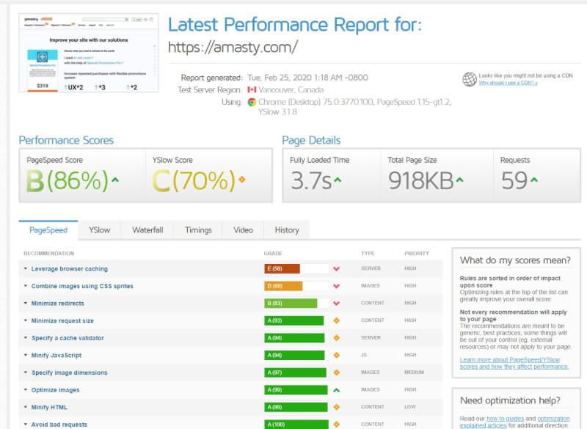Click the Chrome browser icon

[x=252, y=102]
